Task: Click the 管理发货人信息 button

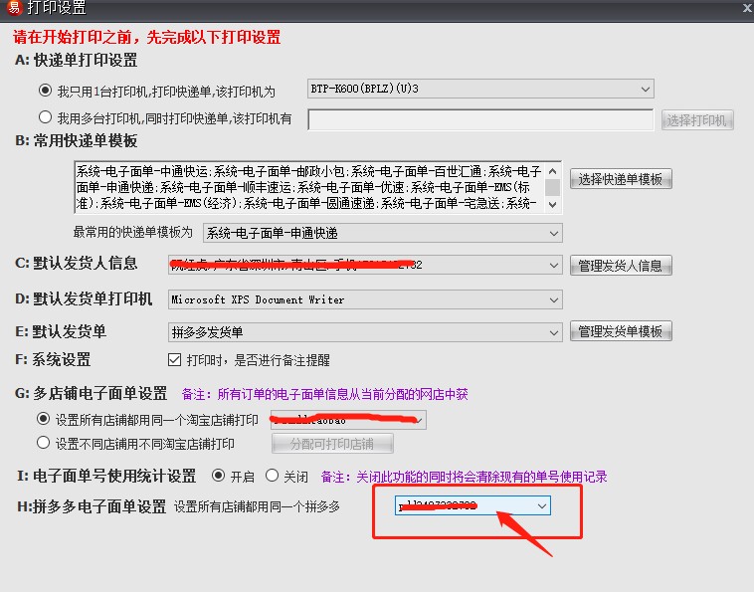Action: tap(621, 266)
